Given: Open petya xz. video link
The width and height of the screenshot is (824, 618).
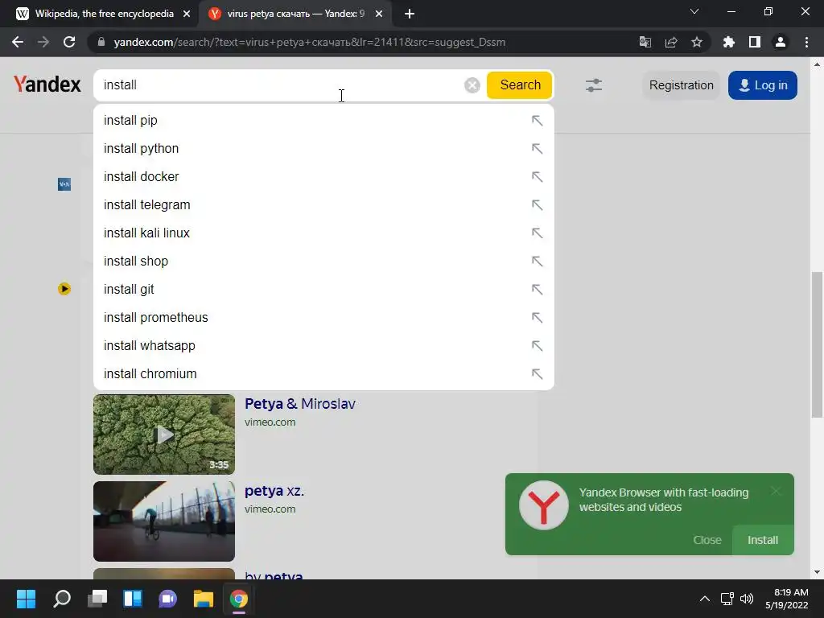Looking at the screenshot, I should tap(274, 491).
